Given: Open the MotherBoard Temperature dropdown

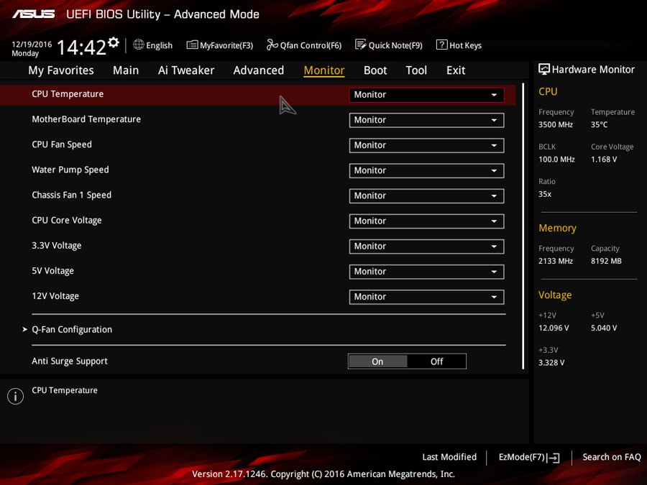Looking at the screenshot, I should (x=426, y=120).
